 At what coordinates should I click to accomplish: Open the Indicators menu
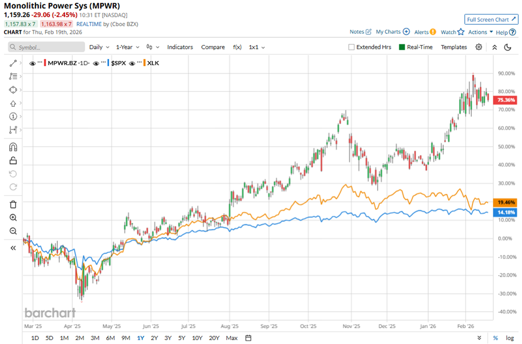click(180, 47)
